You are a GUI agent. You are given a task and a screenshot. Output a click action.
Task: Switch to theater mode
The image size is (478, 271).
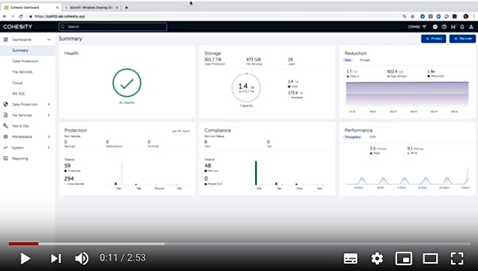430,258
